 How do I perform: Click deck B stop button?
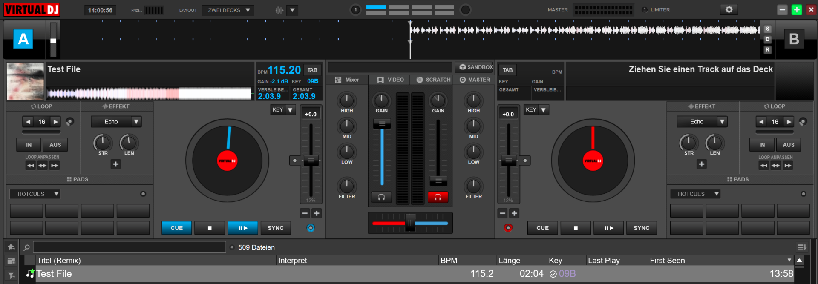tap(576, 228)
